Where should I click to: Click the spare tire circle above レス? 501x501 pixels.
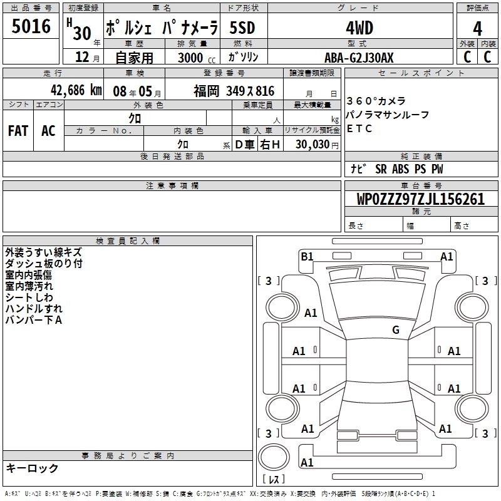(274, 457)
